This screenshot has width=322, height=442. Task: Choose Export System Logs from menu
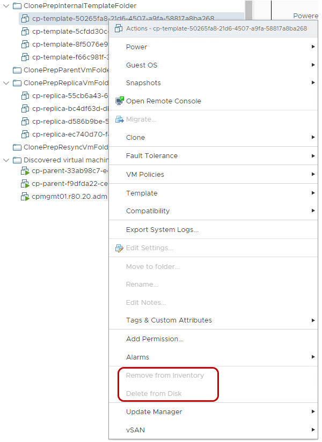click(162, 230)
